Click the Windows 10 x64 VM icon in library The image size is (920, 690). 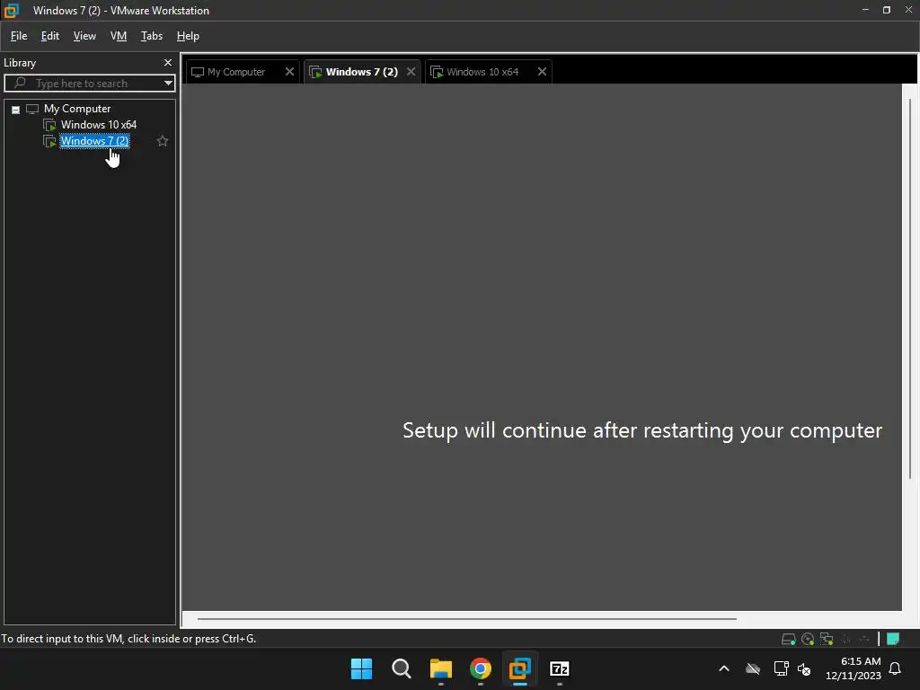50,125
